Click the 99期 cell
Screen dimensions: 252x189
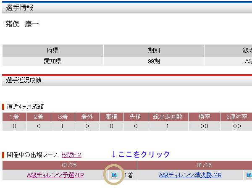(x=154, y=61)
